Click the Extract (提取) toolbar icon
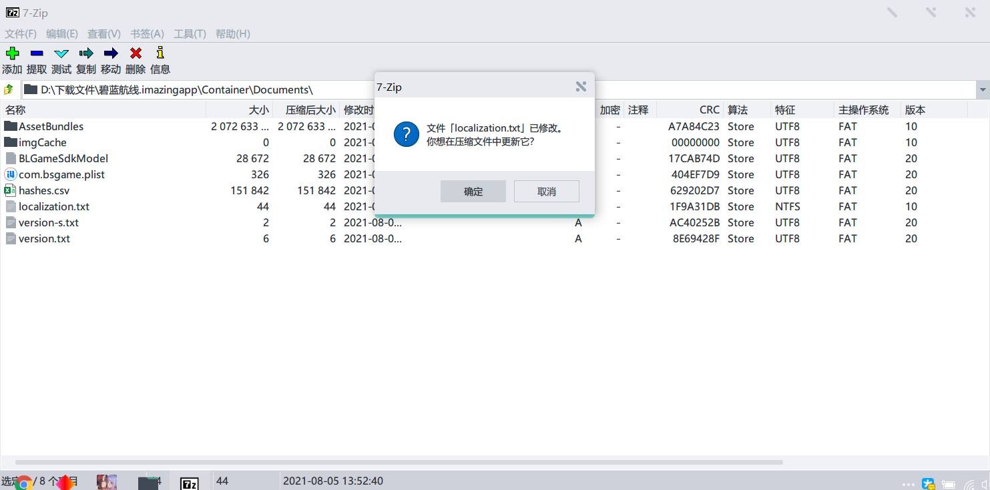 tap(37, 53)
